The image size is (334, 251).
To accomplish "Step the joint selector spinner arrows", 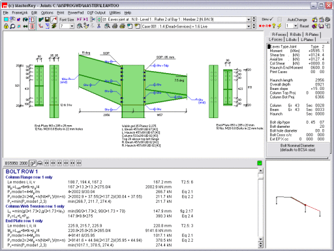I will 254,20.
